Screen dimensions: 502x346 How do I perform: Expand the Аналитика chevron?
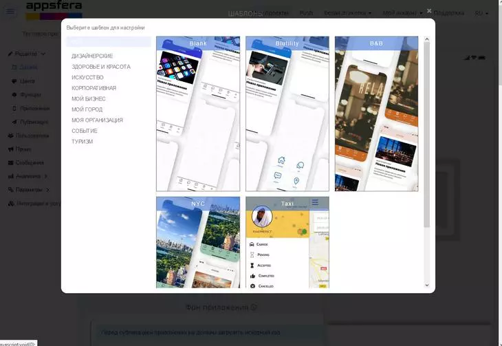coord(46,176)
